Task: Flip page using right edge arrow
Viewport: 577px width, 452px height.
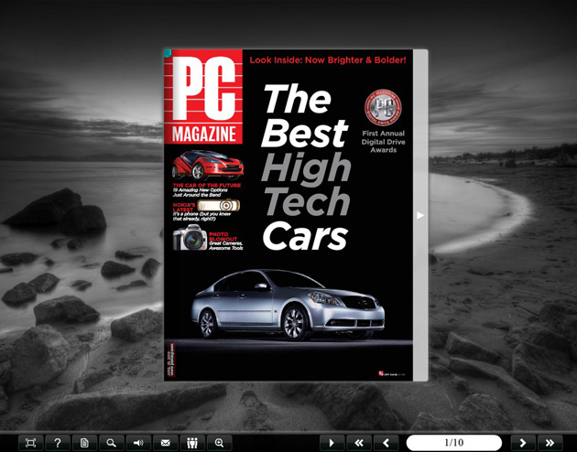Action: (420, 215)
